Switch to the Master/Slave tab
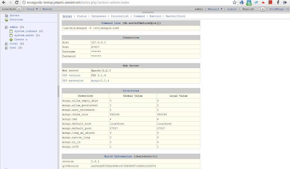This screenshot has height=169, width=290. point(175,16)
